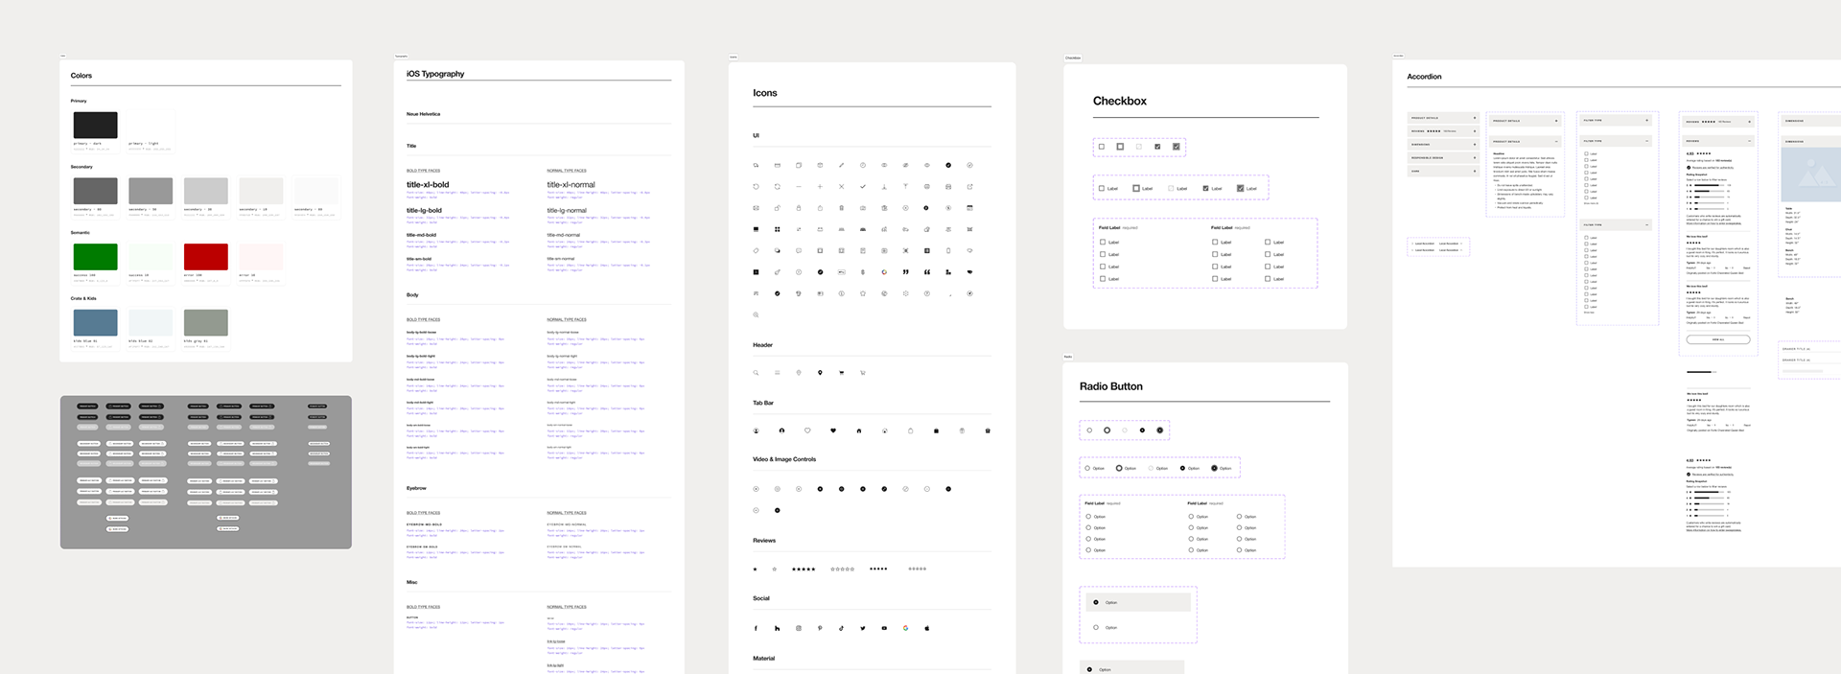Select the unselected Option below the highlighted row
Image resolution: width=1841 pixels, height=674 pixels.
tap(1096, 627)
